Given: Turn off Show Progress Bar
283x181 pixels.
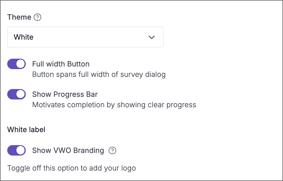Looking at the screenshot, I should (16, 94).
